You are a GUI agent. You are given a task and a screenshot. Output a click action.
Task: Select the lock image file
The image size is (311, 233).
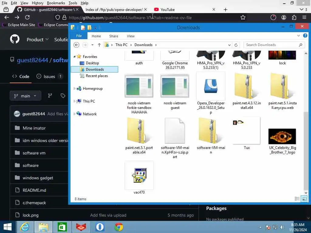click(282, 58)
